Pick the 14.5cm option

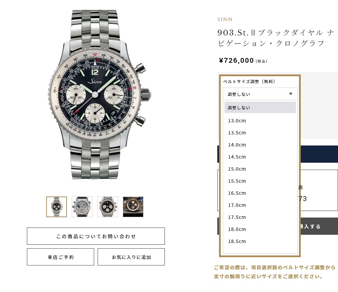(x=260, y=157)
